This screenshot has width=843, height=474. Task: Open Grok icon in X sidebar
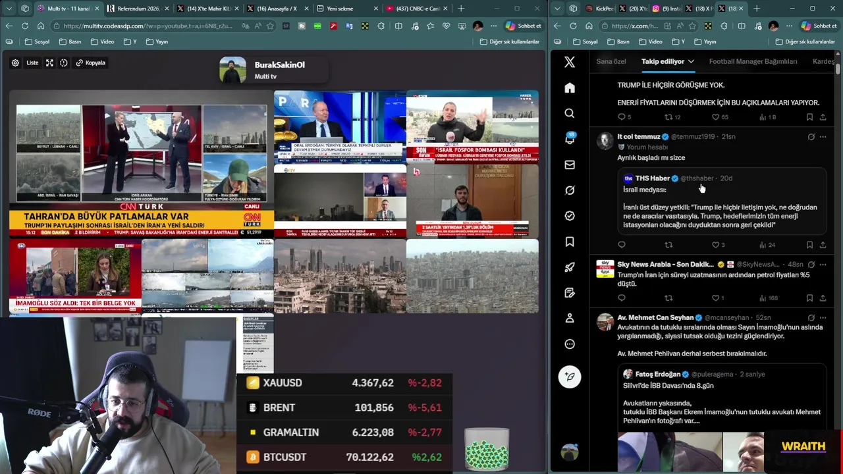coord(570,190)
